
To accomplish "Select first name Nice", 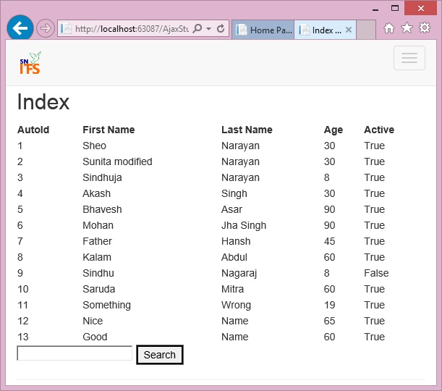I will (x=93, y=321).
